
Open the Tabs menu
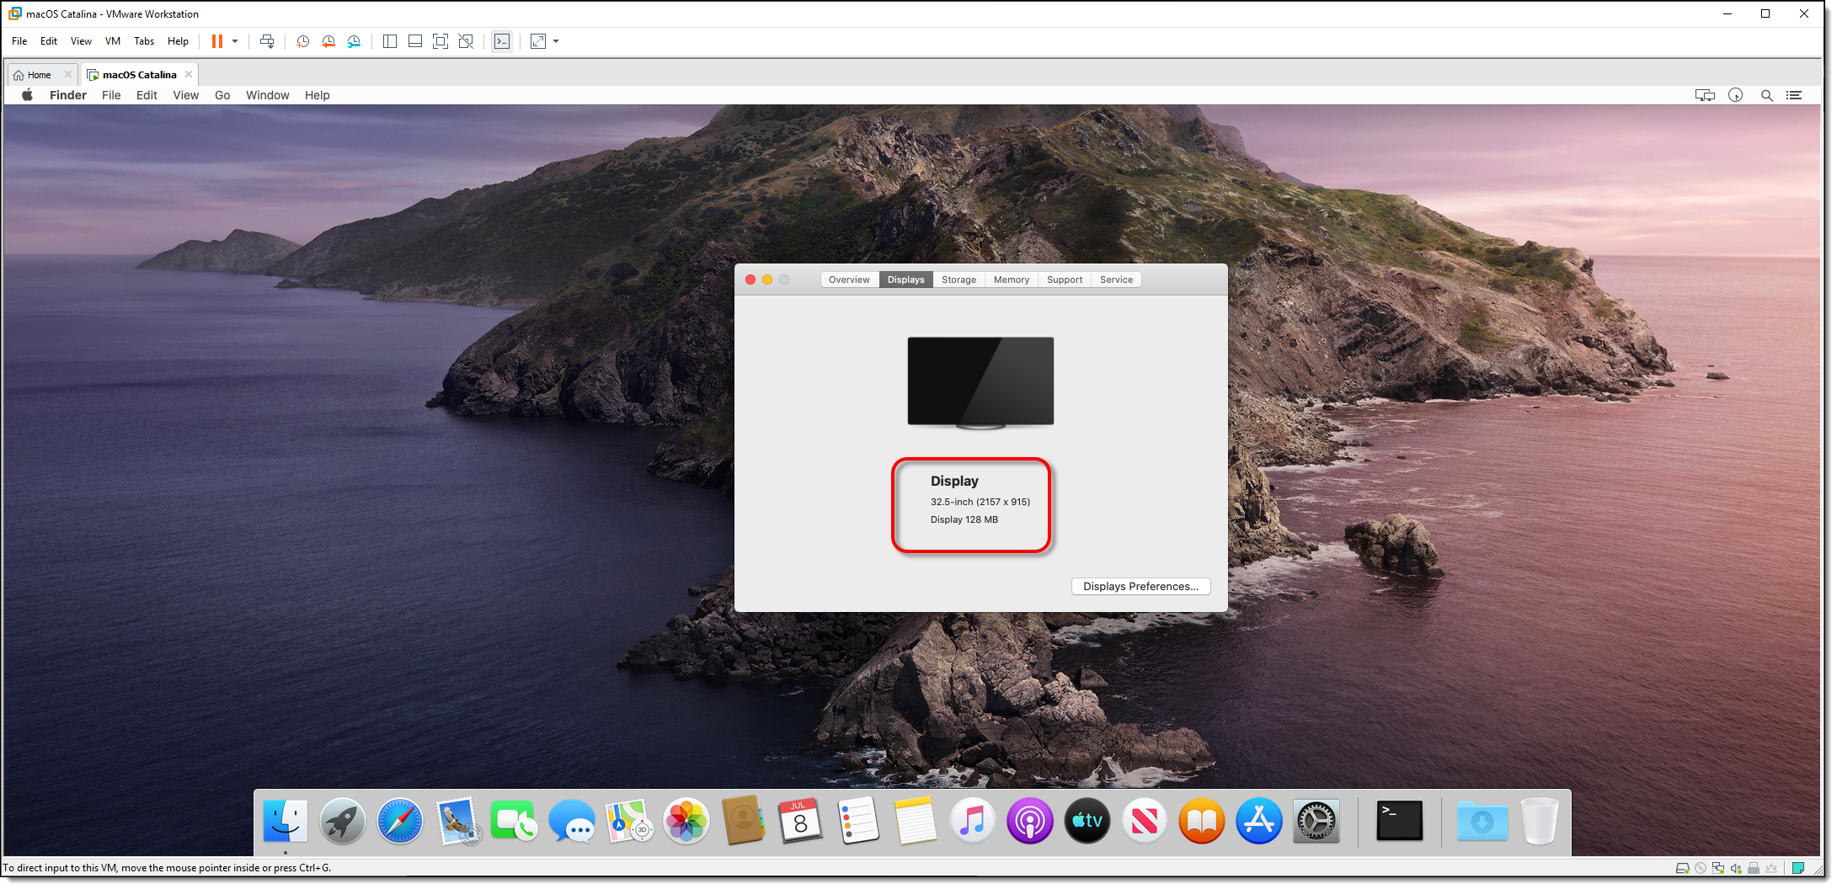(144, 41)
